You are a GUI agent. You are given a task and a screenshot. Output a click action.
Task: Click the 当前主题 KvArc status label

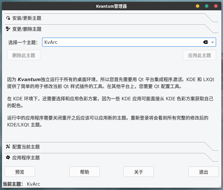coord(21,184)
